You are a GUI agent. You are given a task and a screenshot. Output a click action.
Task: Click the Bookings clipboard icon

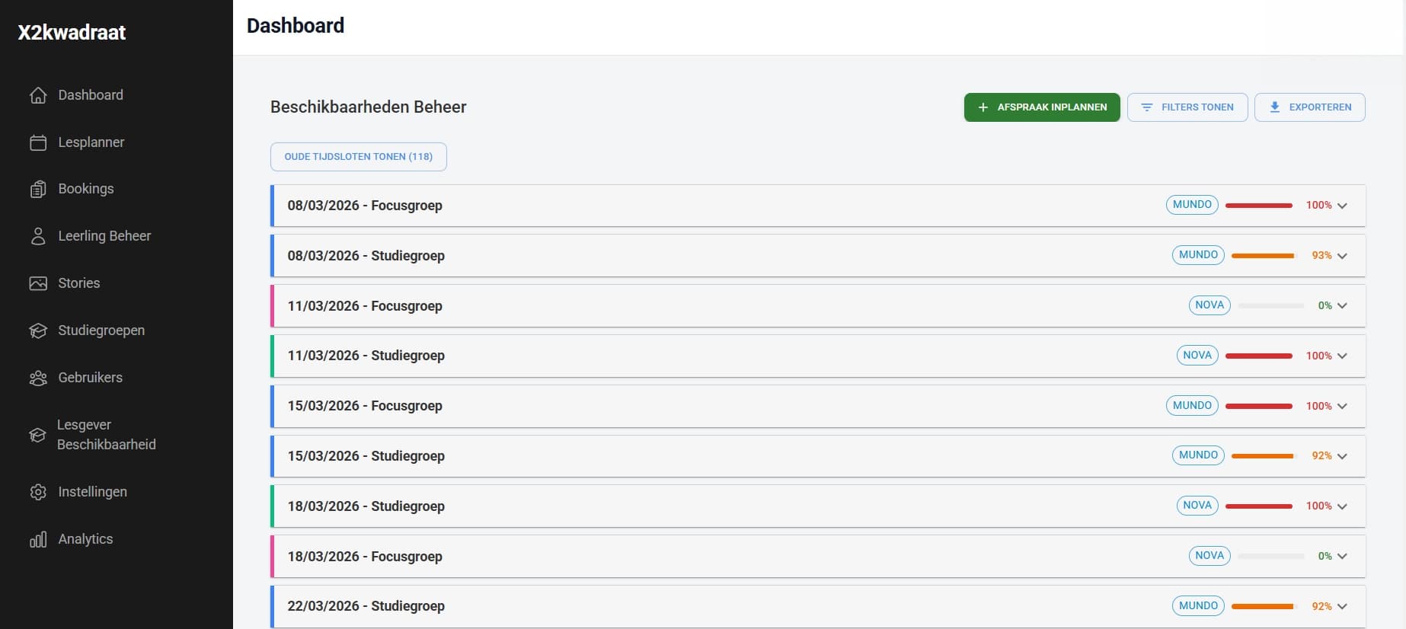(38, 190)
